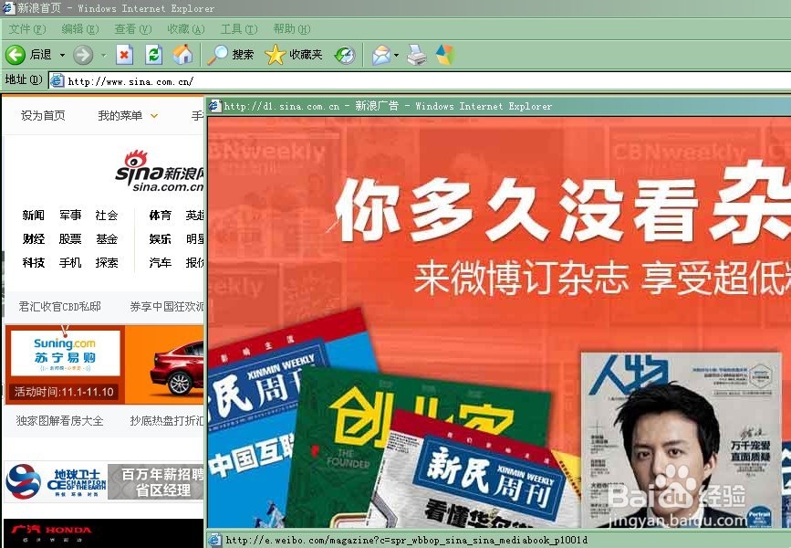Click the 抄底热盘打折汇 link

pyautogui.click(x=167, y=421)
